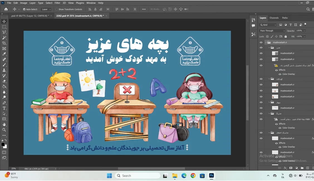This screenshot has width=314, height=181.
Task: Select the Pen tool
Action: click(x=4, y=103)
